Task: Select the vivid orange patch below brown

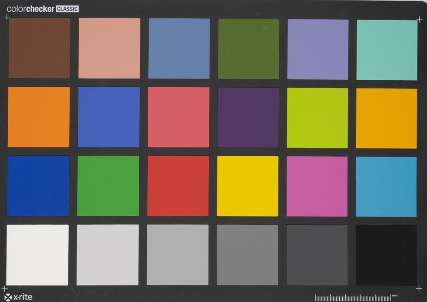Action: point(38,117)
